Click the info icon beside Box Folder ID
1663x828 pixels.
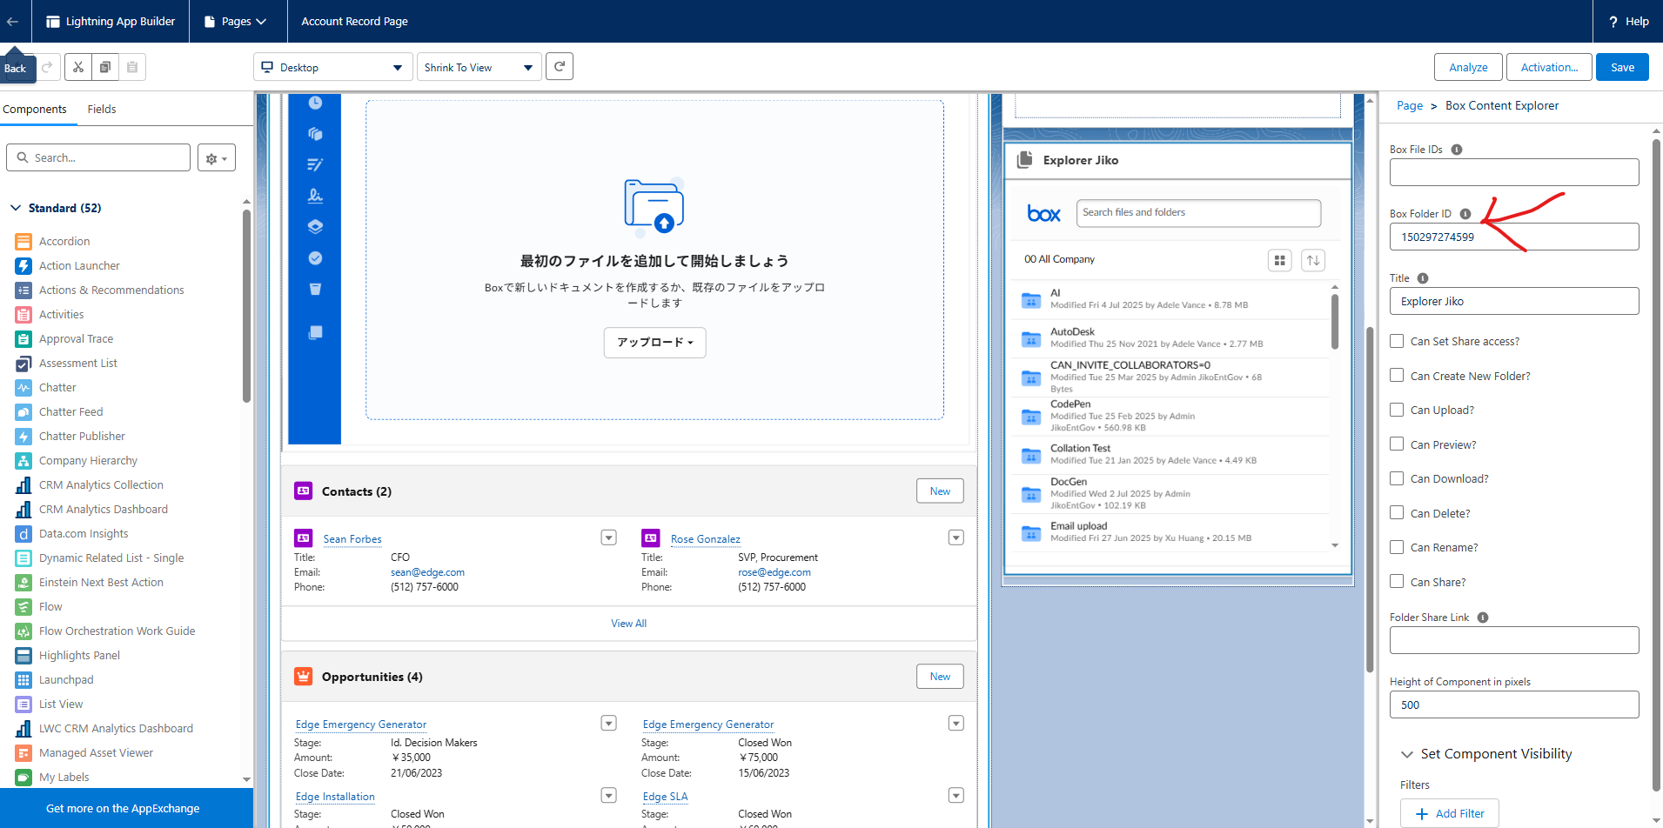click(1465, 214)
